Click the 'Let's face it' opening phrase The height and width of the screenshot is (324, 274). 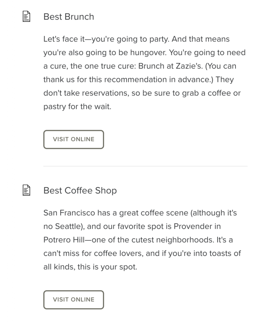coord(64,39)
